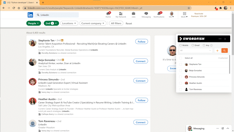Viewport: 234px width, 132px height.
Task: Click LinkedIn badge beside Beija Gonzalez
Action: (63, 60)
